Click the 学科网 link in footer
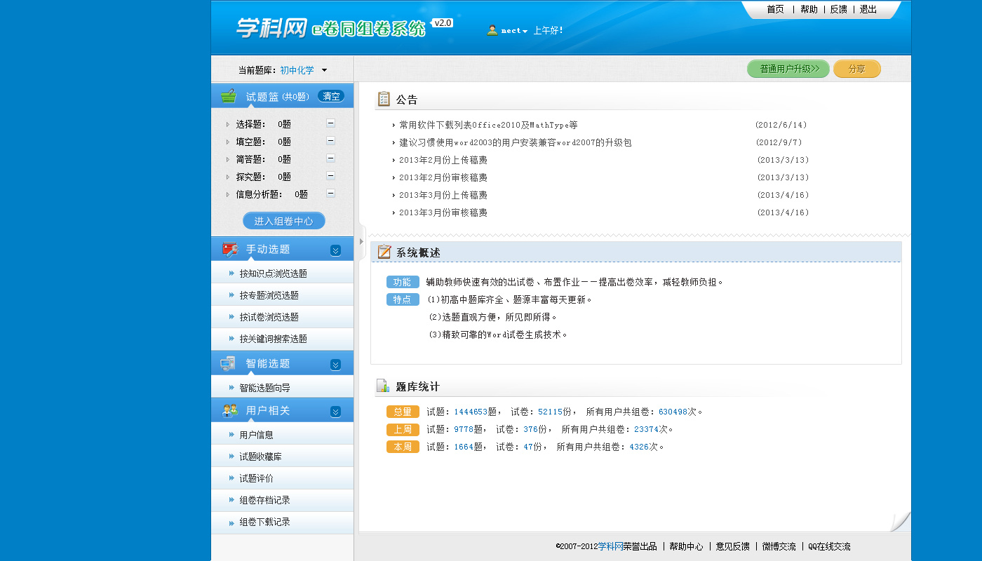This screenshot has width=982, height=561. pos(610,546)
